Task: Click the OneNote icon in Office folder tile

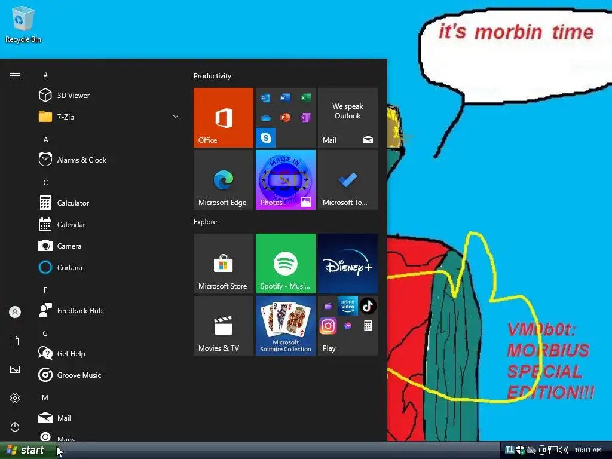Action: coord(305,118)
